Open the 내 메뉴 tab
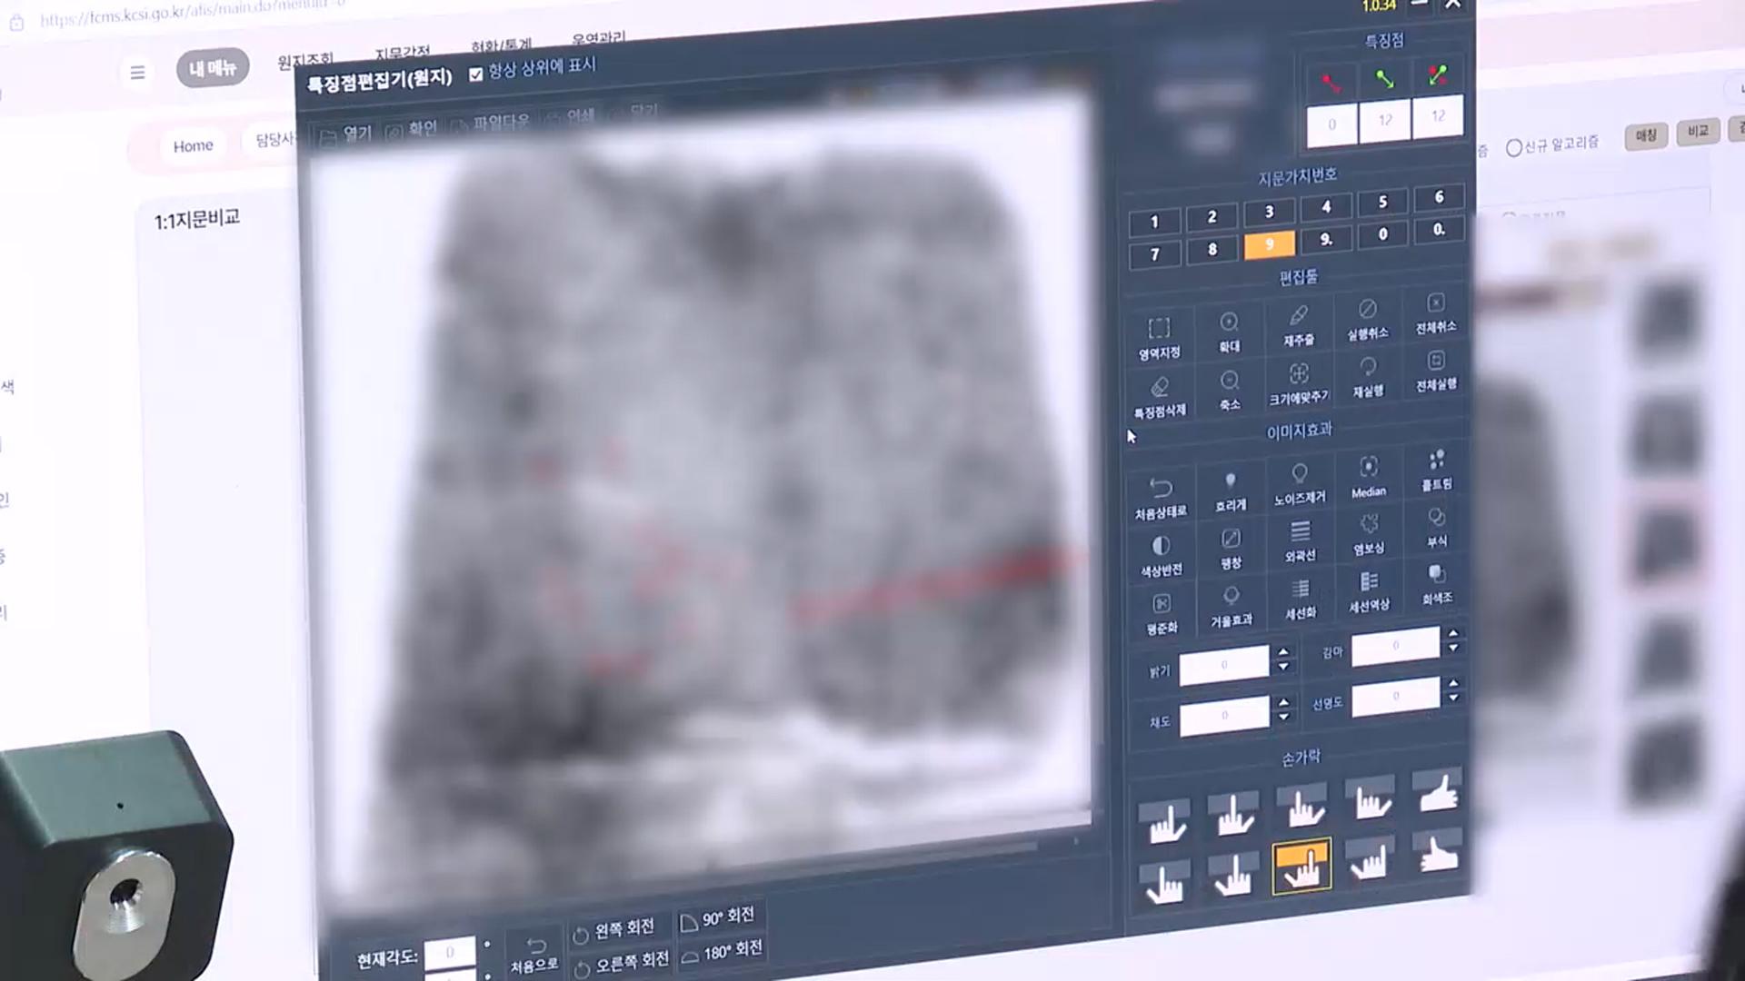The height and width of the screenshot is (981, 1745). tap(213, 69)
